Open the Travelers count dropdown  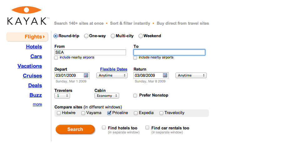(62, 96)
